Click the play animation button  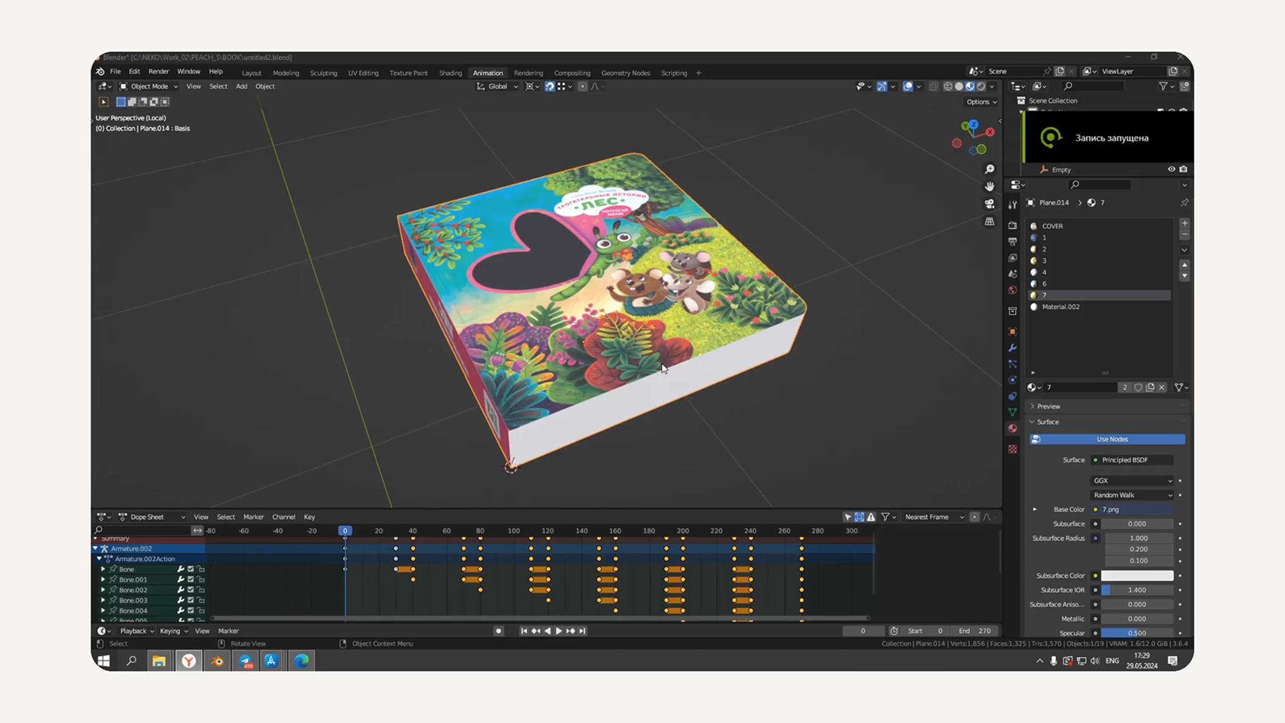(559, 631)
